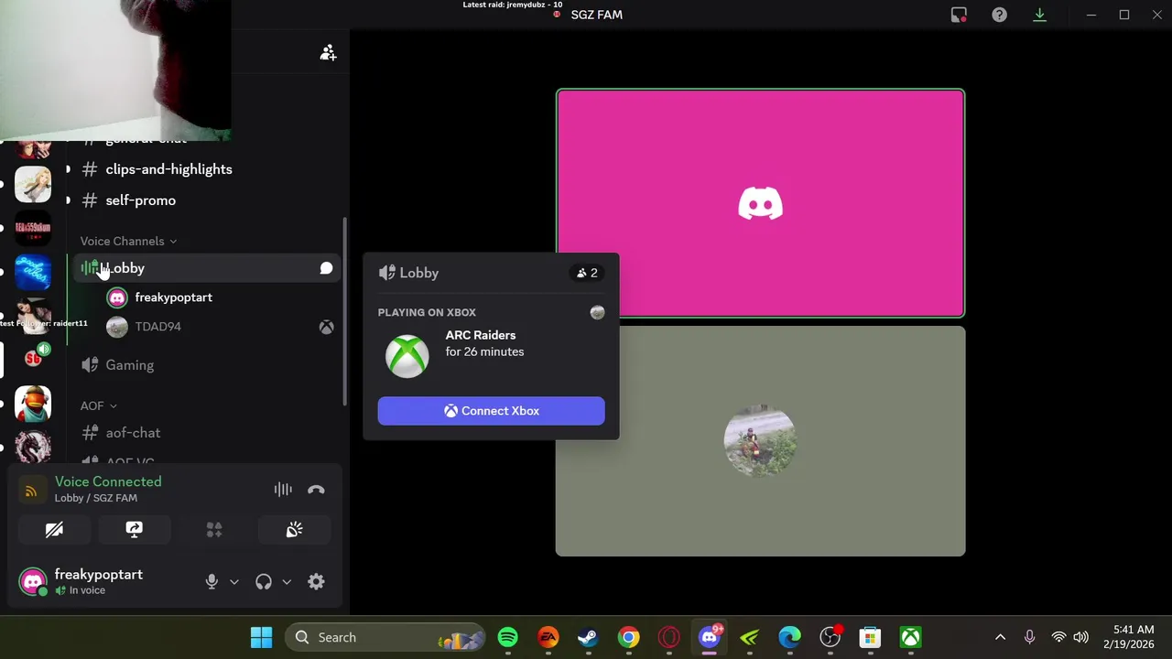
Task: Open the blonde avatar server icon
Action: [x=33, y=184]
